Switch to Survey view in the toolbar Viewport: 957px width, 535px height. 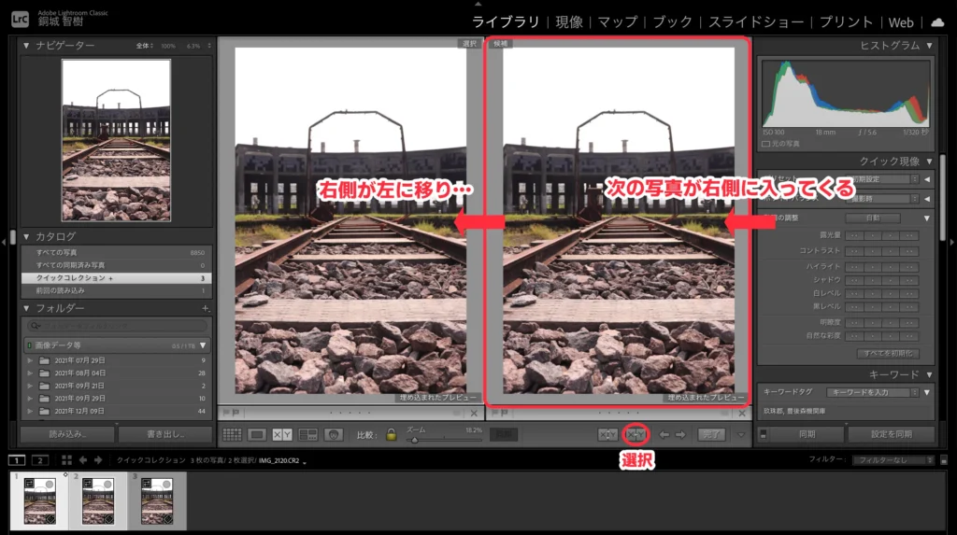click(x=307, y=434)
